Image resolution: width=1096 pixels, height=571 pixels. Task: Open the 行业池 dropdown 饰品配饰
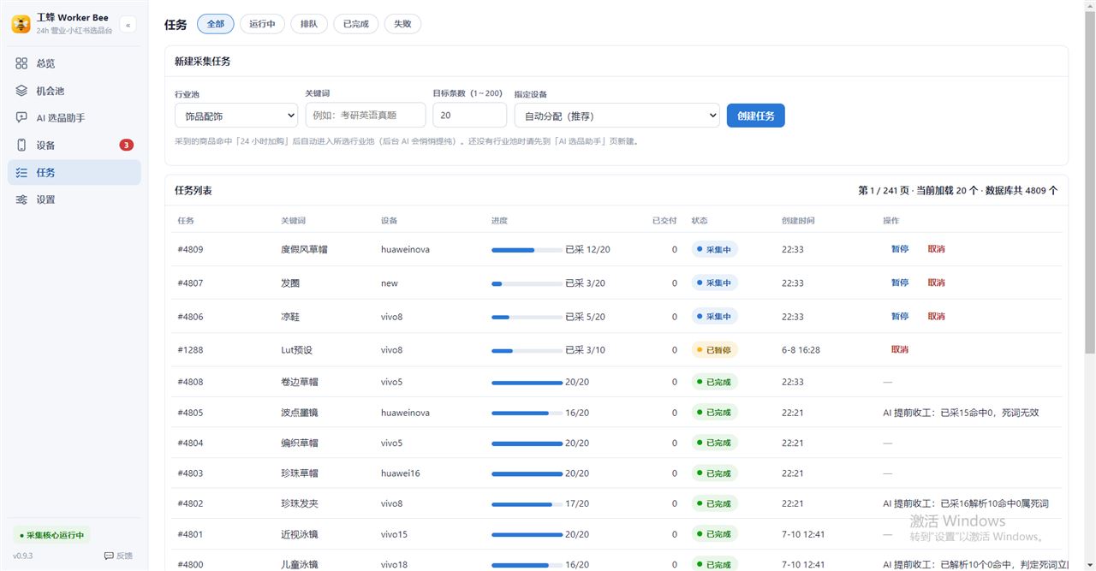coord(236,116)
